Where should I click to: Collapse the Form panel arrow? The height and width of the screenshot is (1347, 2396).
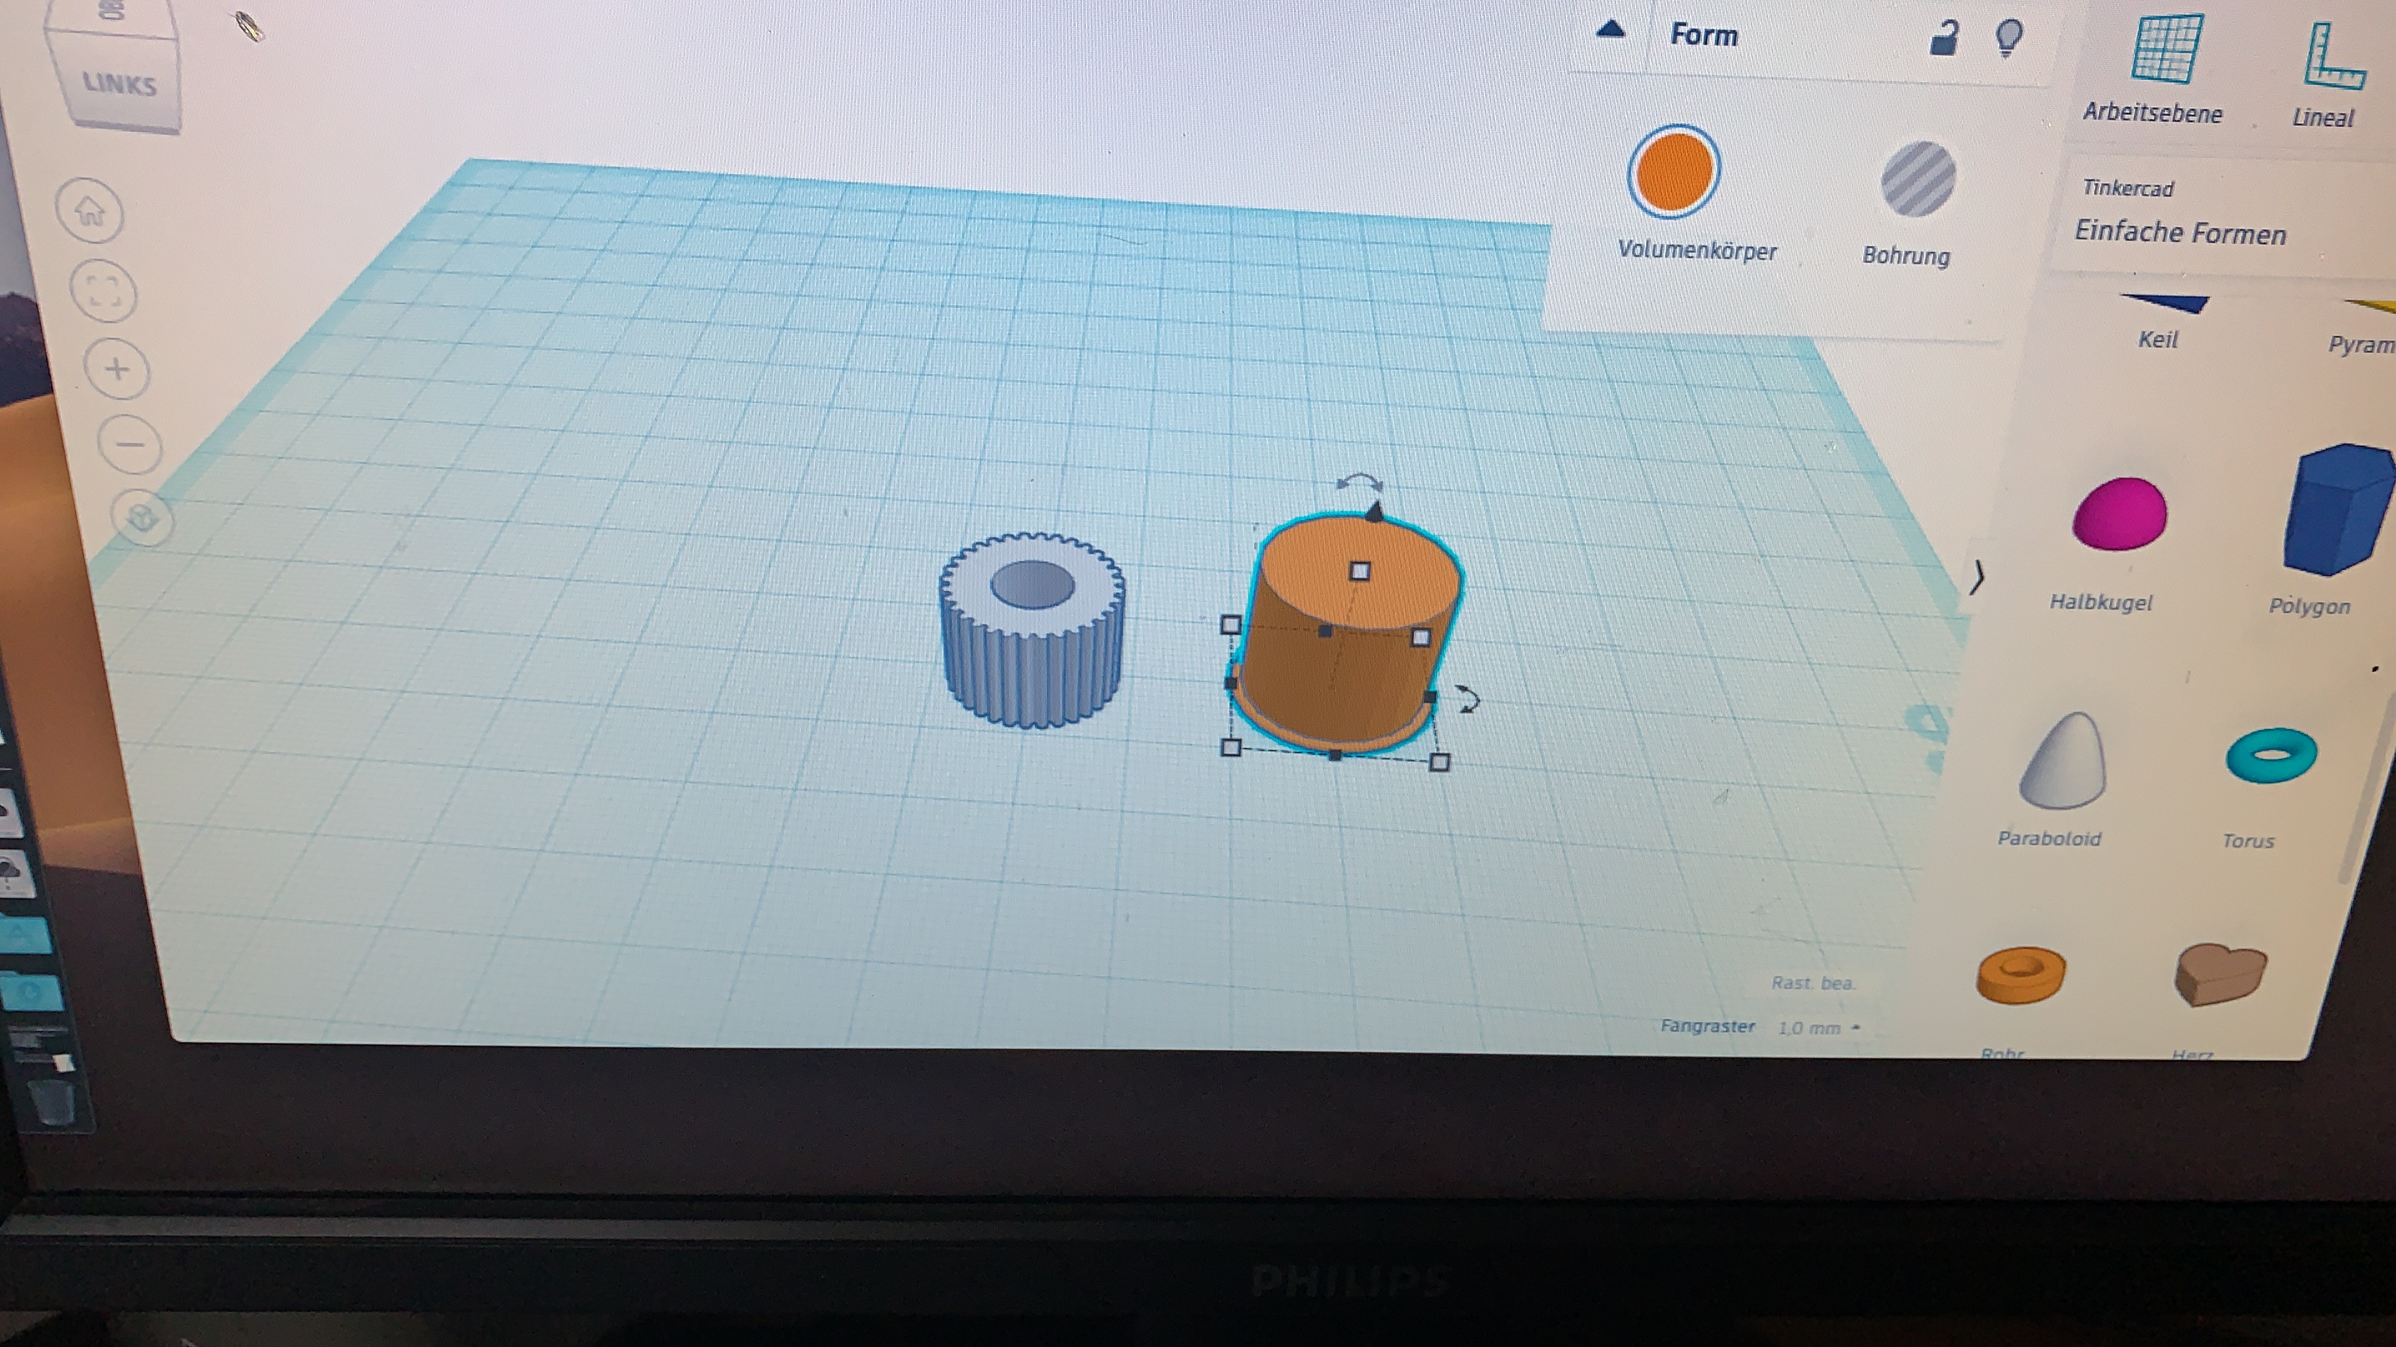coord(1610,31)
